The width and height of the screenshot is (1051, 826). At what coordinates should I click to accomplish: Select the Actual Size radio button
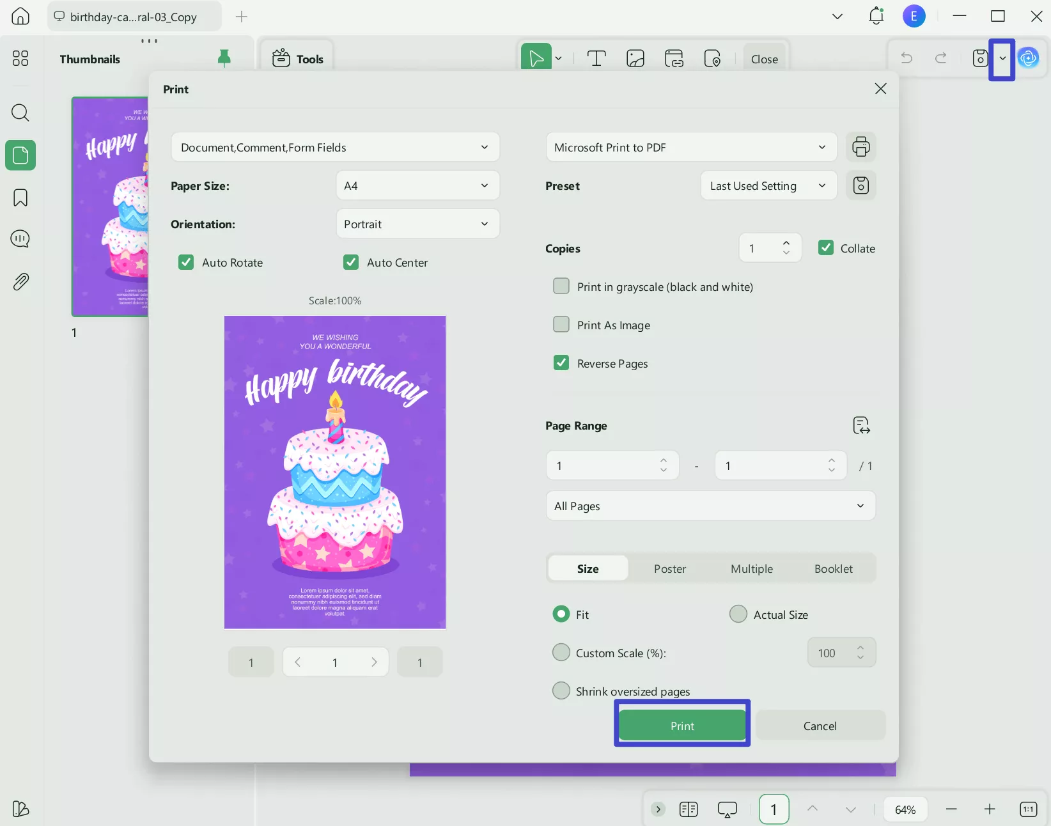738,614
